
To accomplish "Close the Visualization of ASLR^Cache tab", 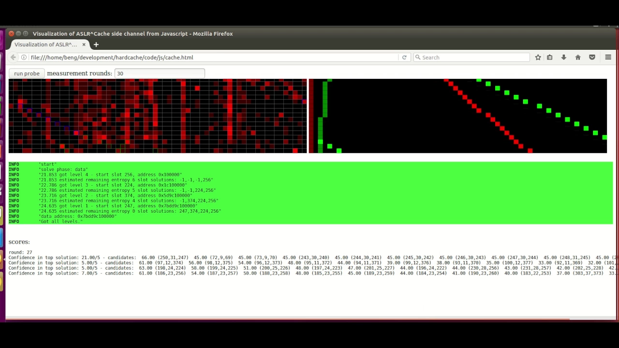I will pyautogui.click(x=84, y=44).
